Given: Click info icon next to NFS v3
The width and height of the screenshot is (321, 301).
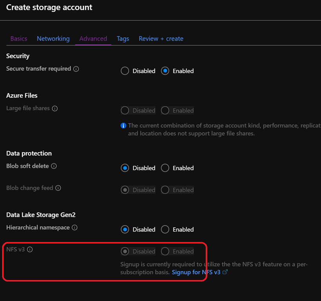Looking at the screenshot, I should [30, 249].
